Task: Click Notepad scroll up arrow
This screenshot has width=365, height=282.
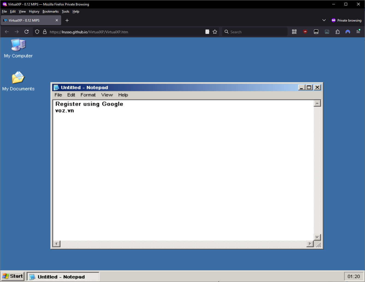Action: [x=317, y=103]
